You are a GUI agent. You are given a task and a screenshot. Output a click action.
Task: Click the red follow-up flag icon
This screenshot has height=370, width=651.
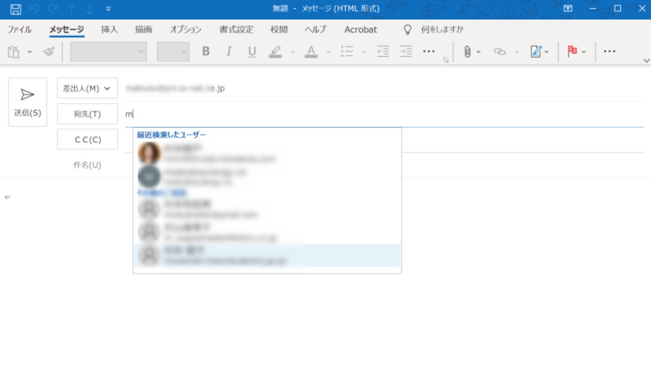[x=572, y=51]
